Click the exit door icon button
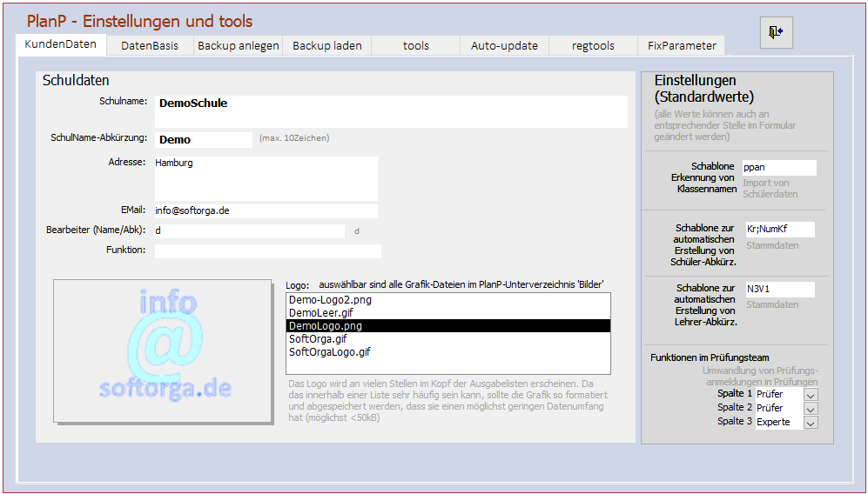 776,32
